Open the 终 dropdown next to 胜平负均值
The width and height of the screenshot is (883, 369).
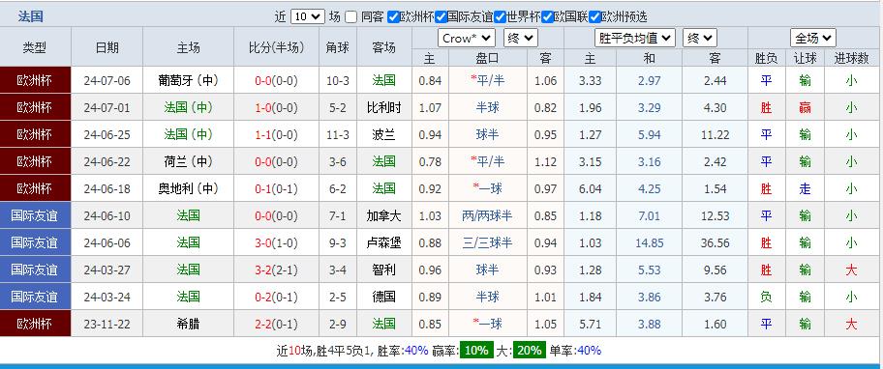pyautogui.click(x=700, y=39)
